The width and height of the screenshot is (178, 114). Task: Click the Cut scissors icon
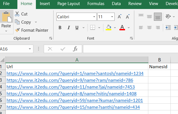(17, 14)
